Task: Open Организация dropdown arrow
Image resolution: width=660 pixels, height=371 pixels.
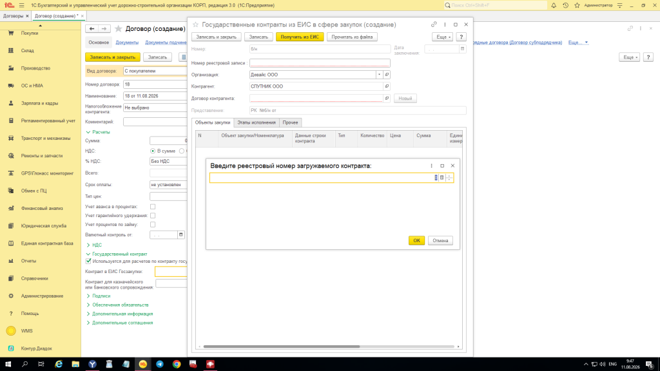Action: click(379, 75)
